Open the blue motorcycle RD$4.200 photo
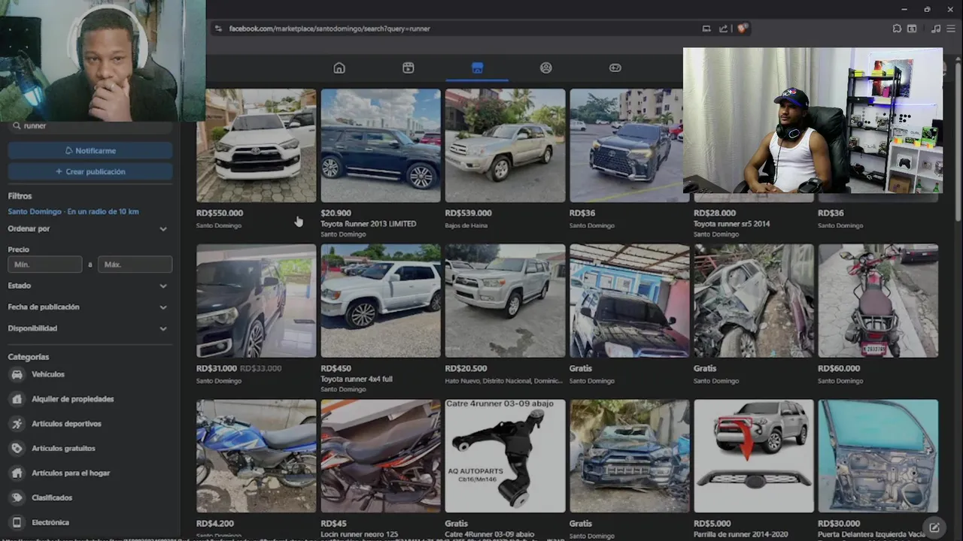The width and height of the screenshot is (963, 541). coord(257,456)
